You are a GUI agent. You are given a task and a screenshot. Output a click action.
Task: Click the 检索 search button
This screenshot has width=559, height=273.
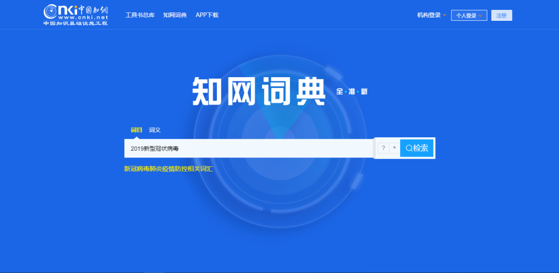pyautogui.click(x=416, y=148)
